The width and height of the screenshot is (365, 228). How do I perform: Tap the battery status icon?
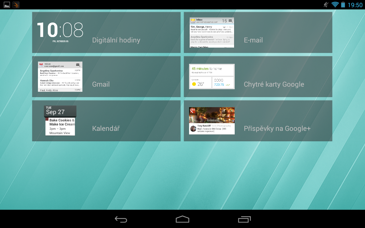tap(343, 5)
